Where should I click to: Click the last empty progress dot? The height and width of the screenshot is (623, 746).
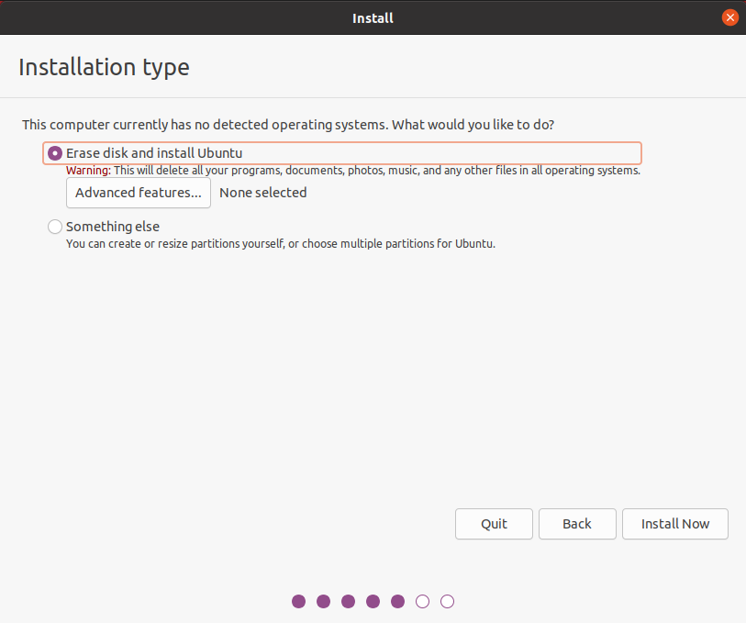[x=447, y=602]
